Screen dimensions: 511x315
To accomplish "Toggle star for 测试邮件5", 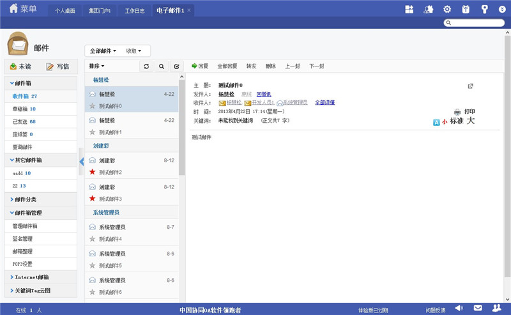I will pos(92,265).
